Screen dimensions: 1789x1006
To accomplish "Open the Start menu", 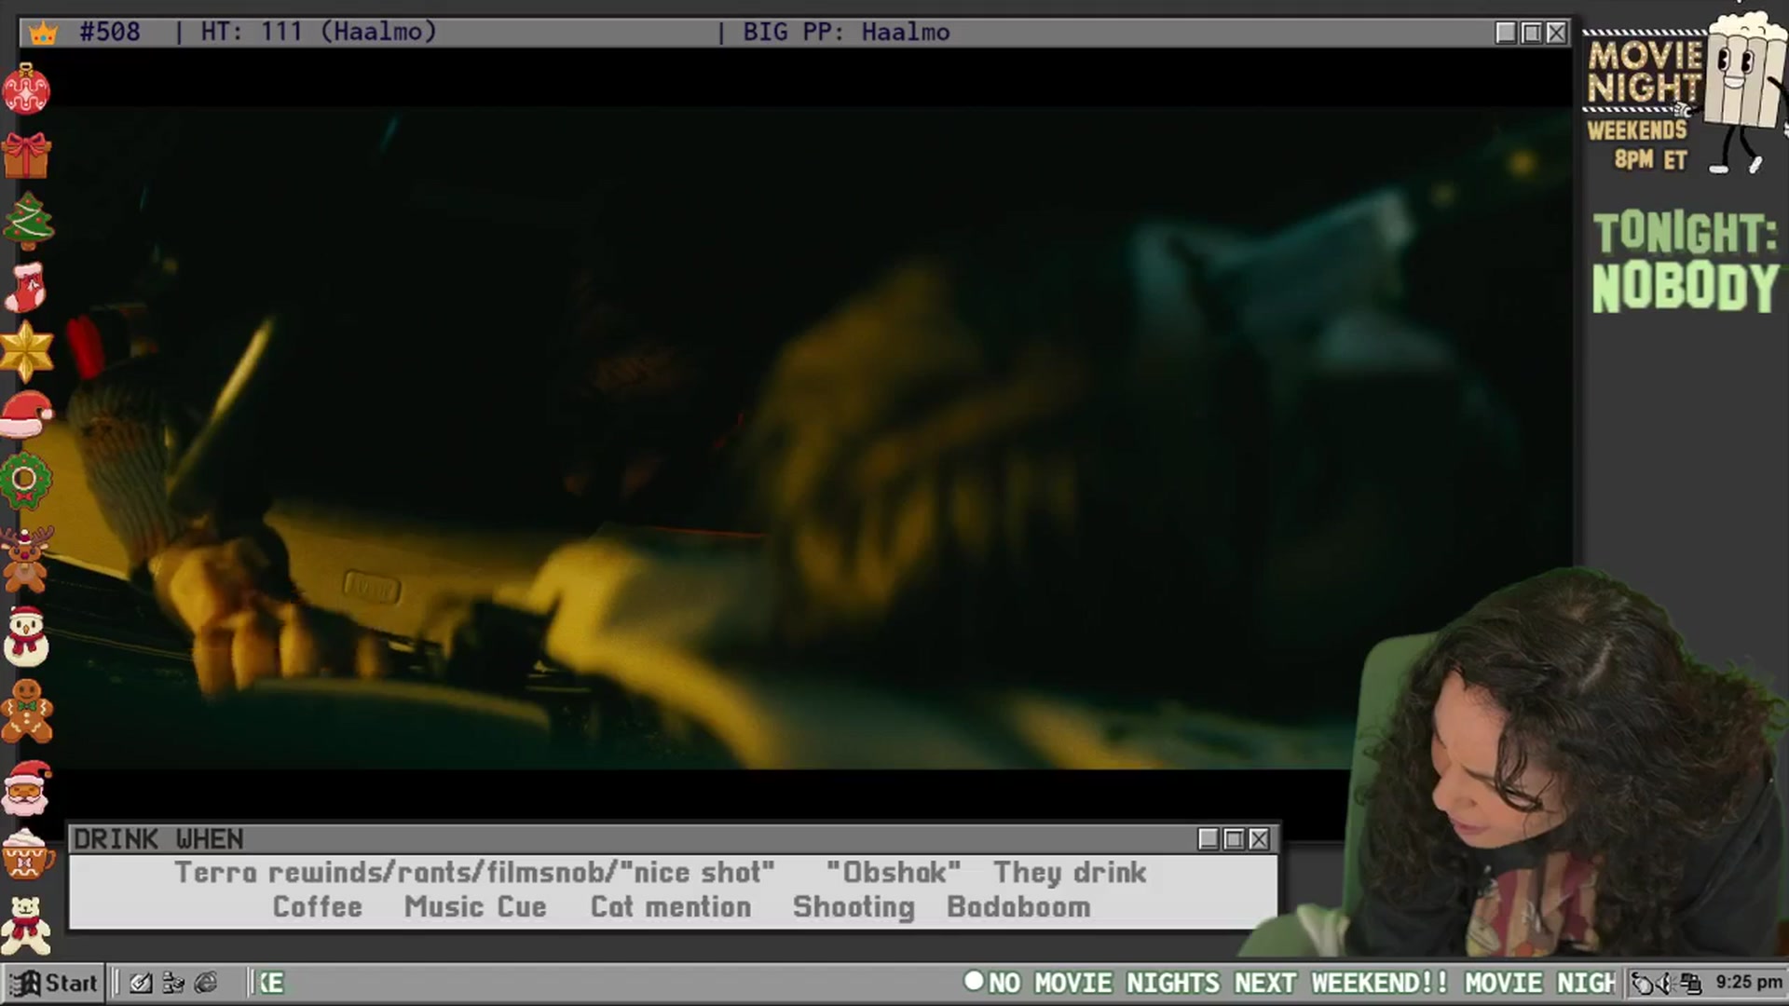I will [53, 983].
